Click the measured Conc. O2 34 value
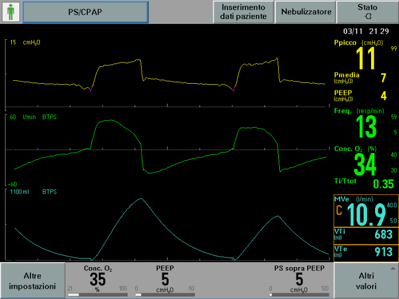This screenshot has width=399, height=299. (365, 163)
